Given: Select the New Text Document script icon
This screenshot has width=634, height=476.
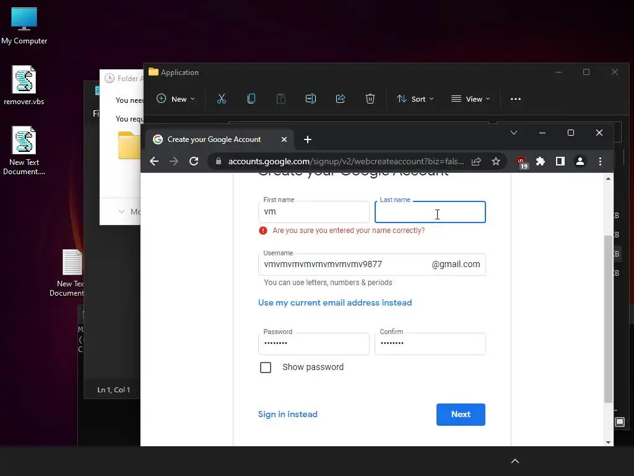Looking at the screenshot, I should coord(24,151).
